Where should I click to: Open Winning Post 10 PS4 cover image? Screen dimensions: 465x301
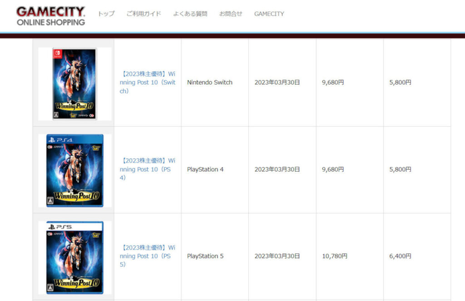pos(75,170)
